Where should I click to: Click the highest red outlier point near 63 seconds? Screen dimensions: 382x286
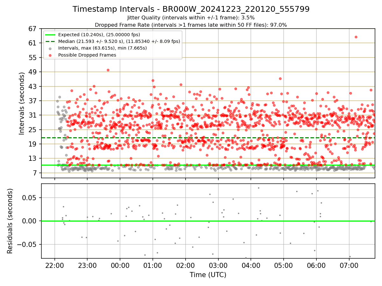click(356, 37)
